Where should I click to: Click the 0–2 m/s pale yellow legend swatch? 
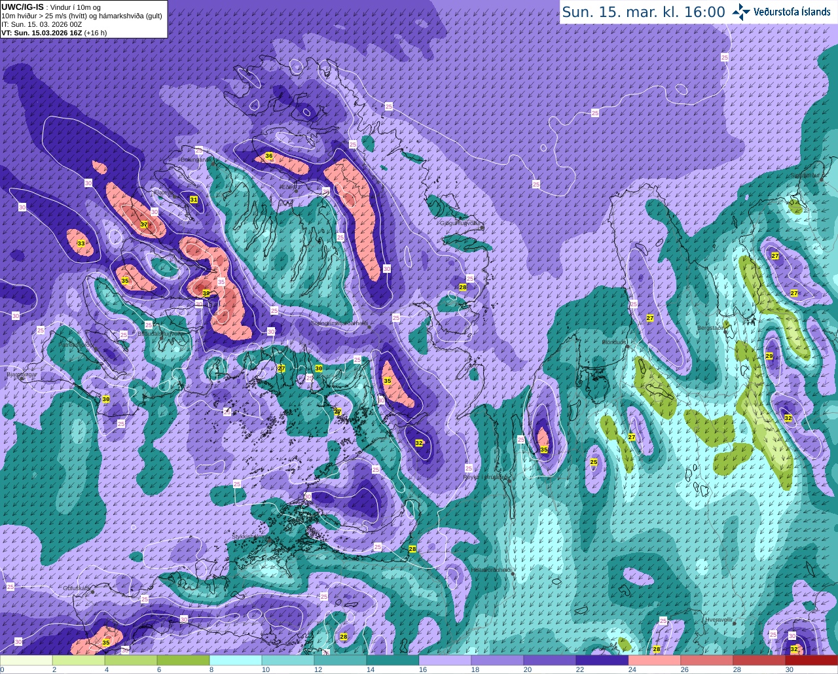[26, 660]
